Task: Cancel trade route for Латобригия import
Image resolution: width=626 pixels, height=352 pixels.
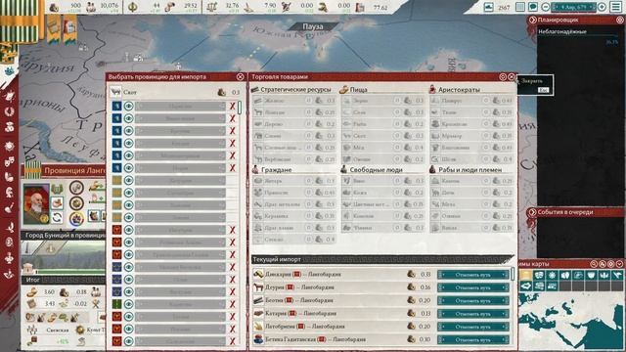Action: pos(473,327)
